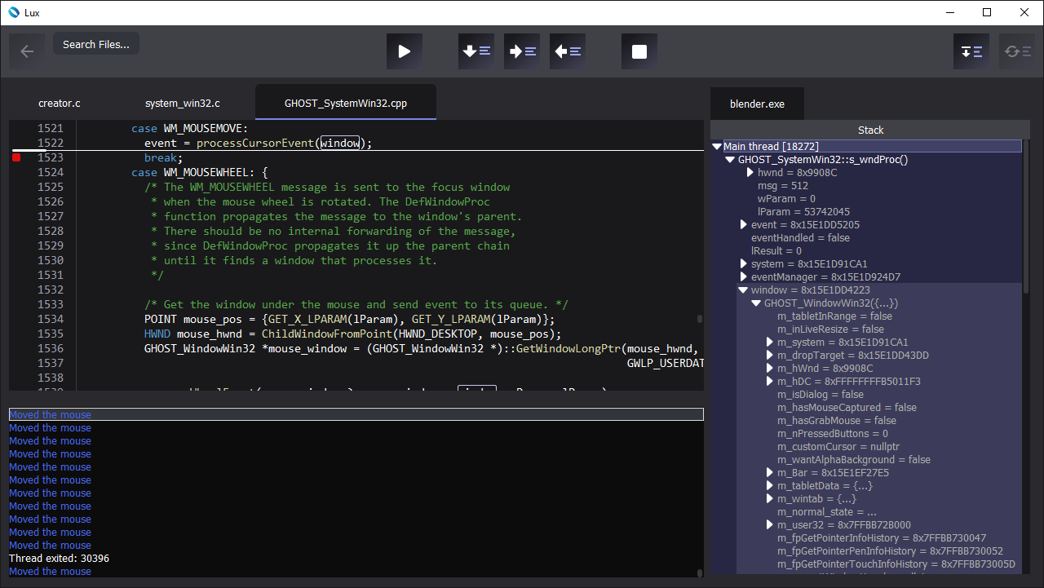Switch to the creator.c tab

pyautogui.click(x=60, y=104)
